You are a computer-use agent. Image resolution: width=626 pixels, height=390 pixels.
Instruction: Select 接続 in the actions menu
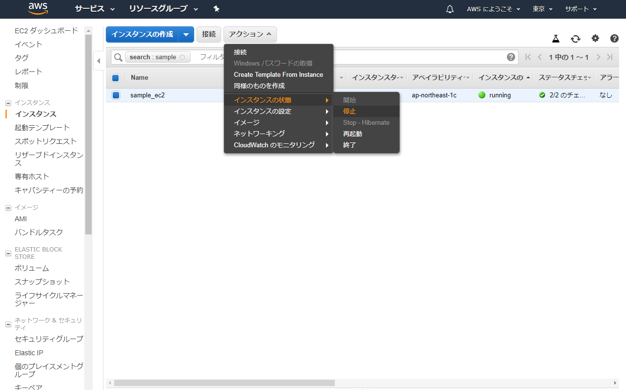pos(278,52)
